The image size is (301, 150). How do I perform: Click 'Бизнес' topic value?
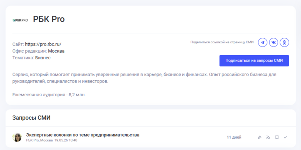pos(43,58)
